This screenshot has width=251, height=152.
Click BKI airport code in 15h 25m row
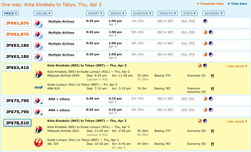(160, 21)
